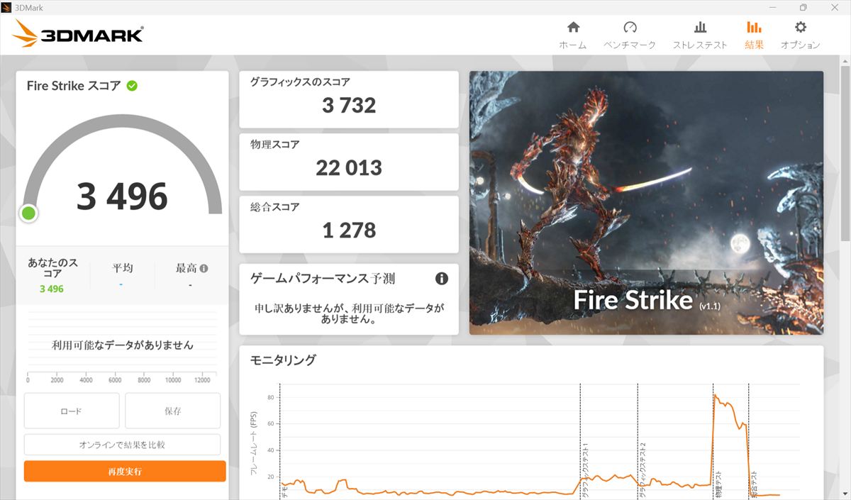Image resolution: width=851 pixels, height=500 pixels.
Task: Click the orange 再度実行 button
Action: coord(125,471)
